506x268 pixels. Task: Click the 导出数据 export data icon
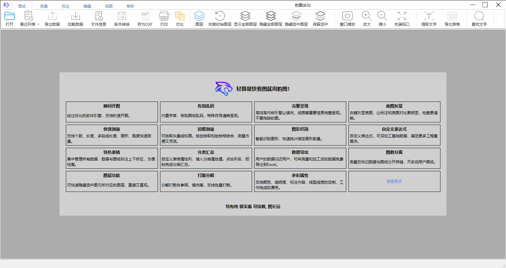point(52,16)
